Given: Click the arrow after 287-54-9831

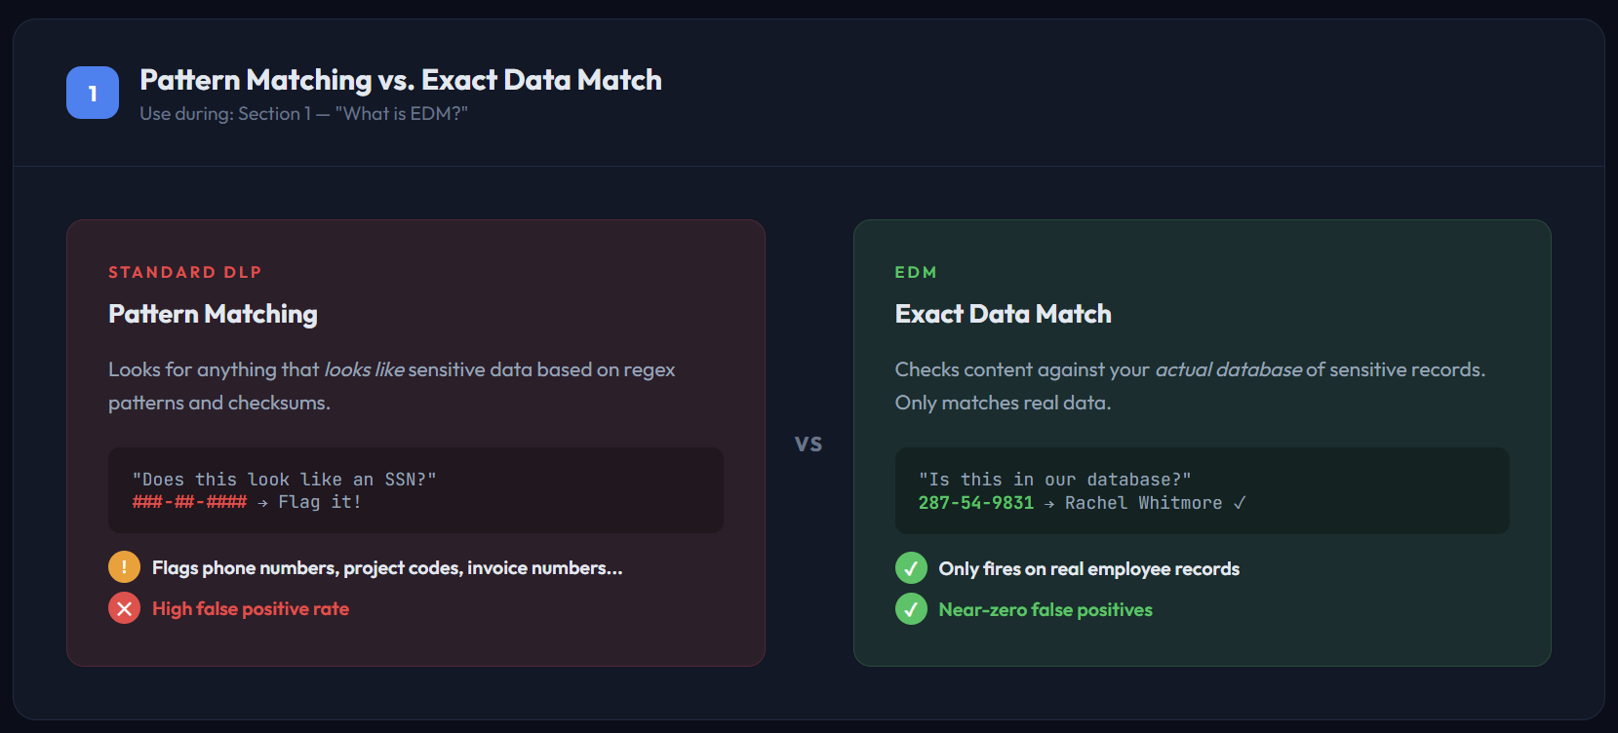Looking at the screenshot, I should (1048, 504).
